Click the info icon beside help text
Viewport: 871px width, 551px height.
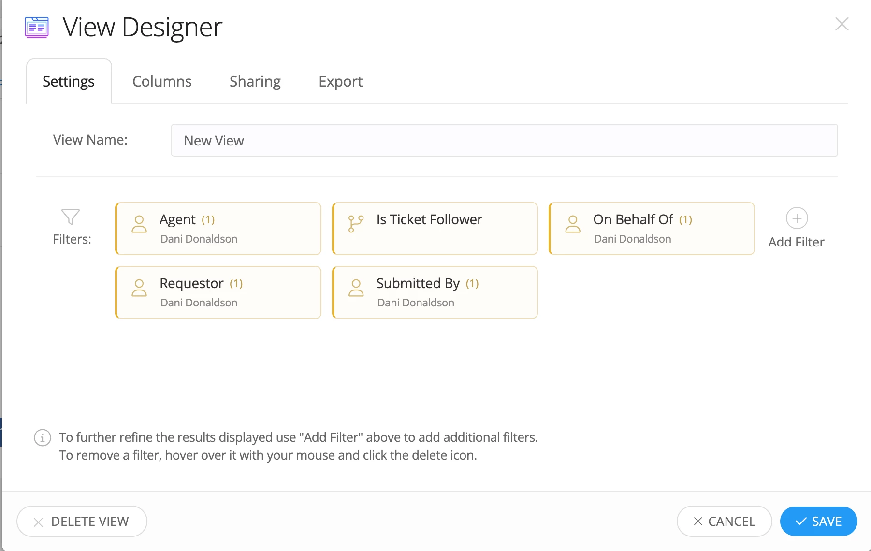click(43, 438)
